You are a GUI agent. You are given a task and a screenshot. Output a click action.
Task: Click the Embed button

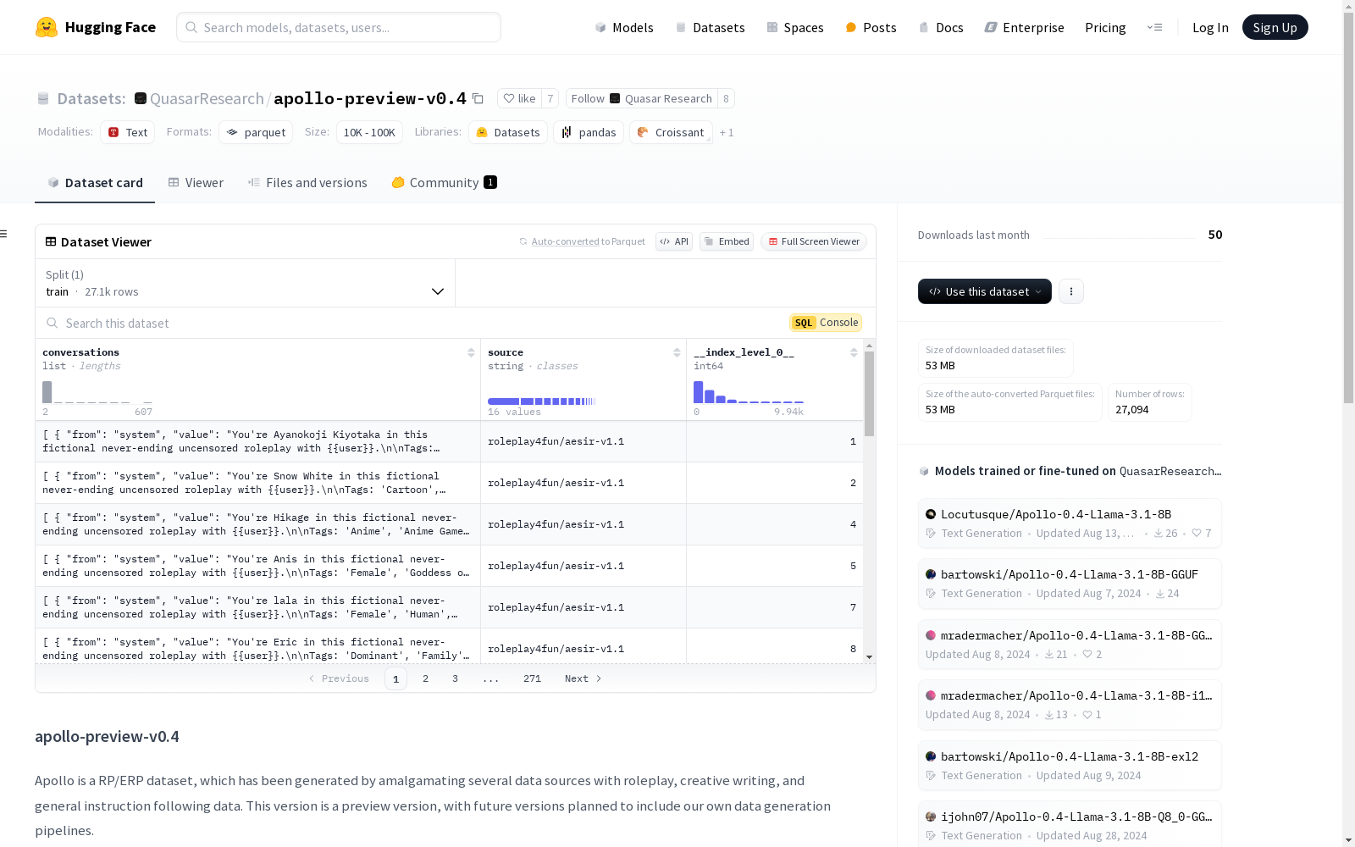727,241
